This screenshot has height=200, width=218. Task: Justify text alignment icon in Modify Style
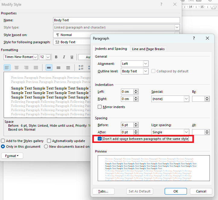coord(36,68)
